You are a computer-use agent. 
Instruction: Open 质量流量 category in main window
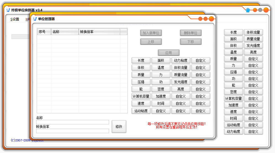point(253,39)
